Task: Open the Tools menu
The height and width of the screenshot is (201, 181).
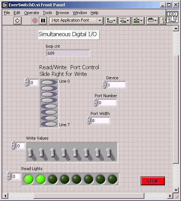Action: click(x=47, y=13)
